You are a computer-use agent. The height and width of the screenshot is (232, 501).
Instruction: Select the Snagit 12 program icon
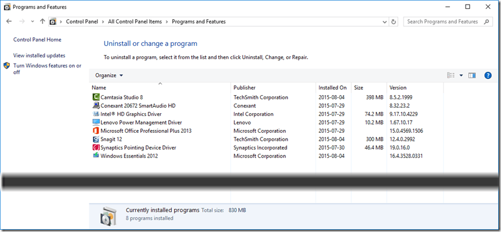tap(96, 139)
